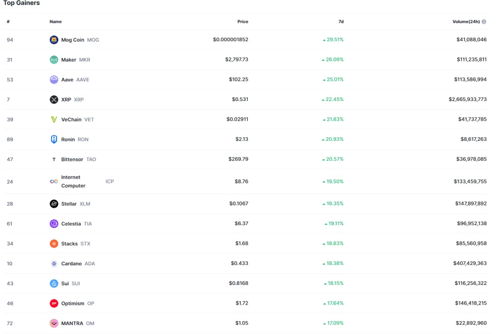Sort table by Price column header
This screenshot has height=334, width=502.
pos(243,22)
